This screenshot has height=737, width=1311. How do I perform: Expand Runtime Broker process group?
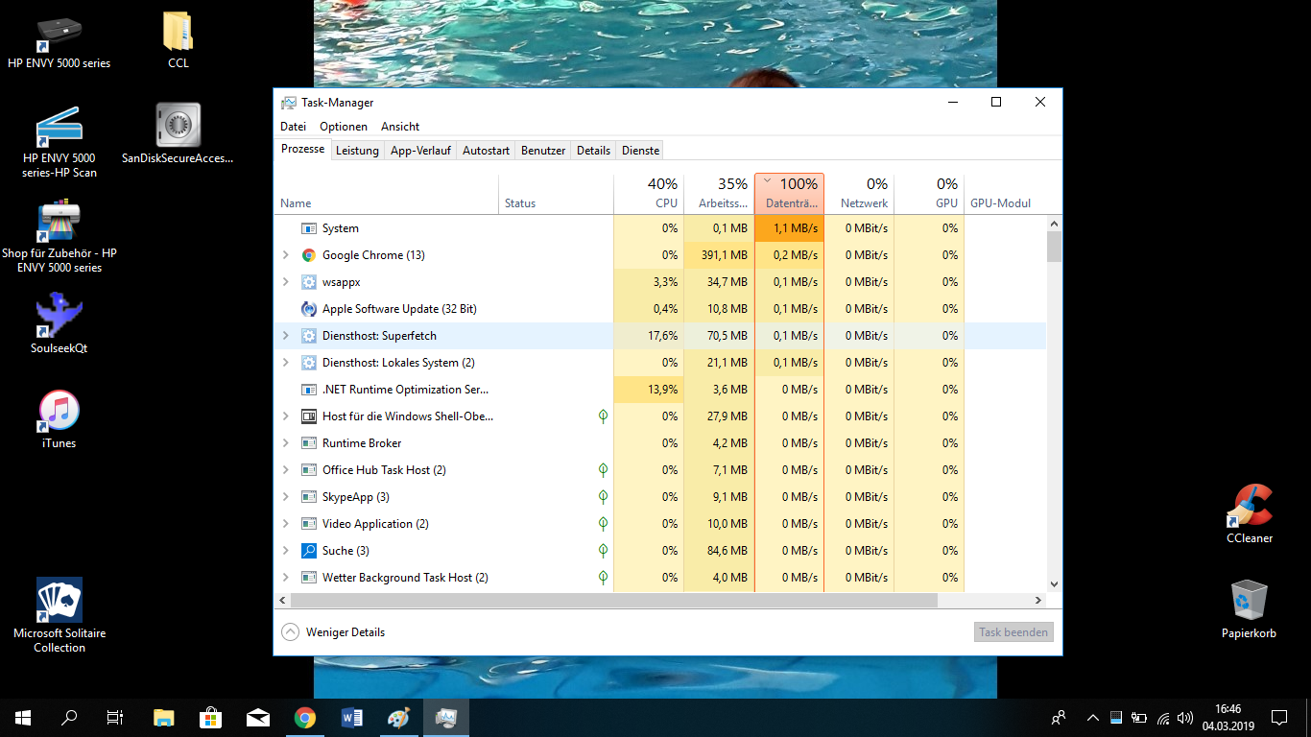pos(285,443)
